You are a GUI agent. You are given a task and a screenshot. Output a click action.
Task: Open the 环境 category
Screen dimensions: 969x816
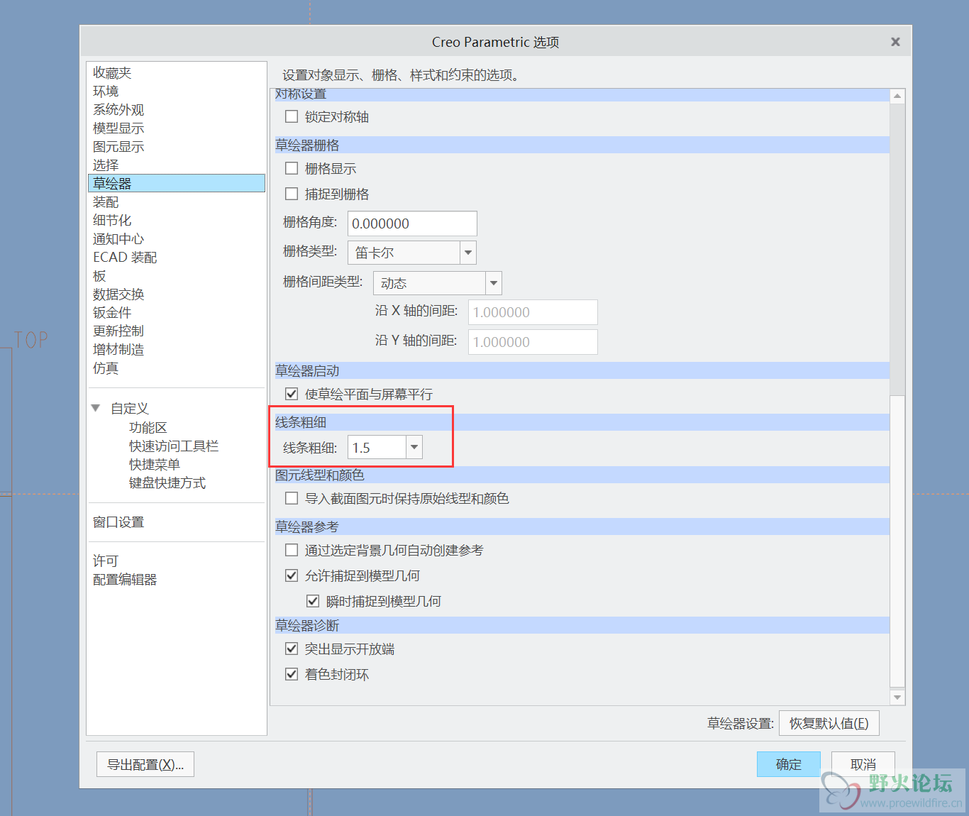(x=106, y=92)
